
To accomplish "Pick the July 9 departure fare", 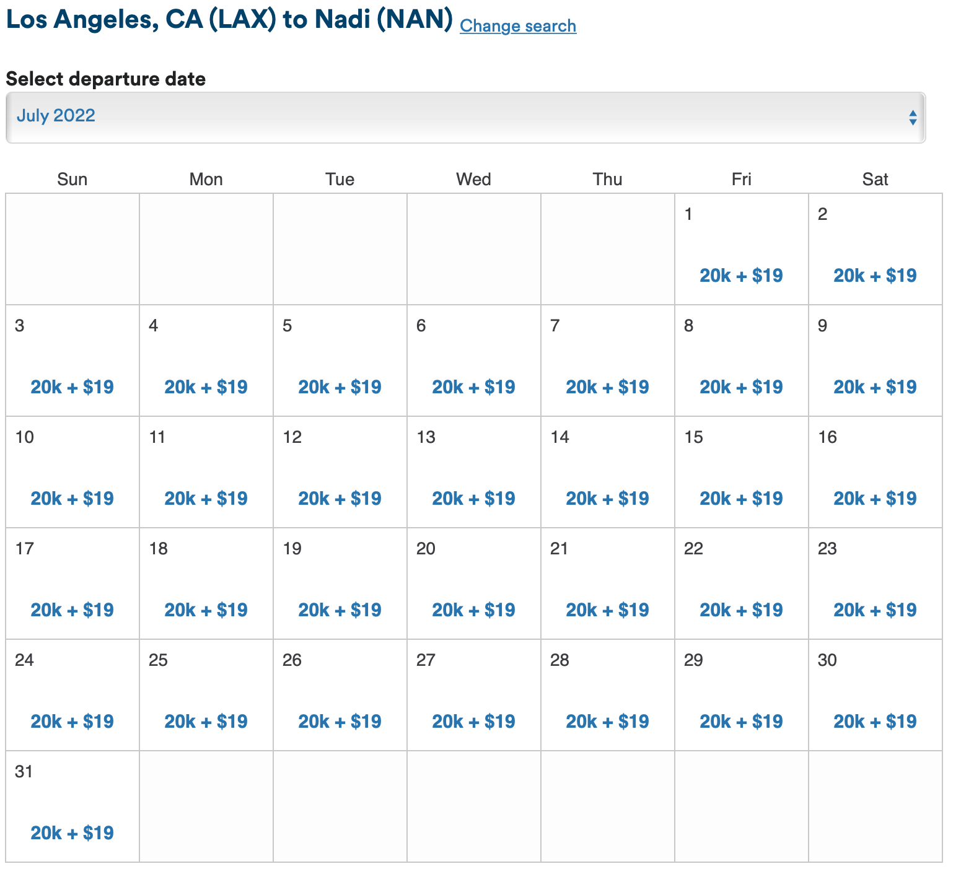I will click(x=875, y=387).
